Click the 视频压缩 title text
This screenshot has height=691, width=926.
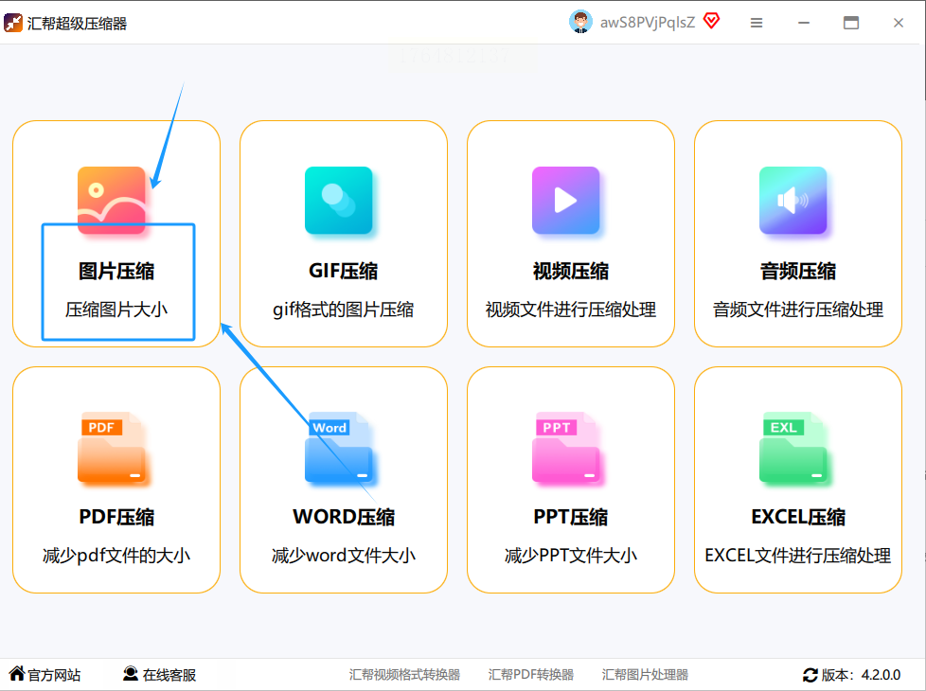[571, 271]
